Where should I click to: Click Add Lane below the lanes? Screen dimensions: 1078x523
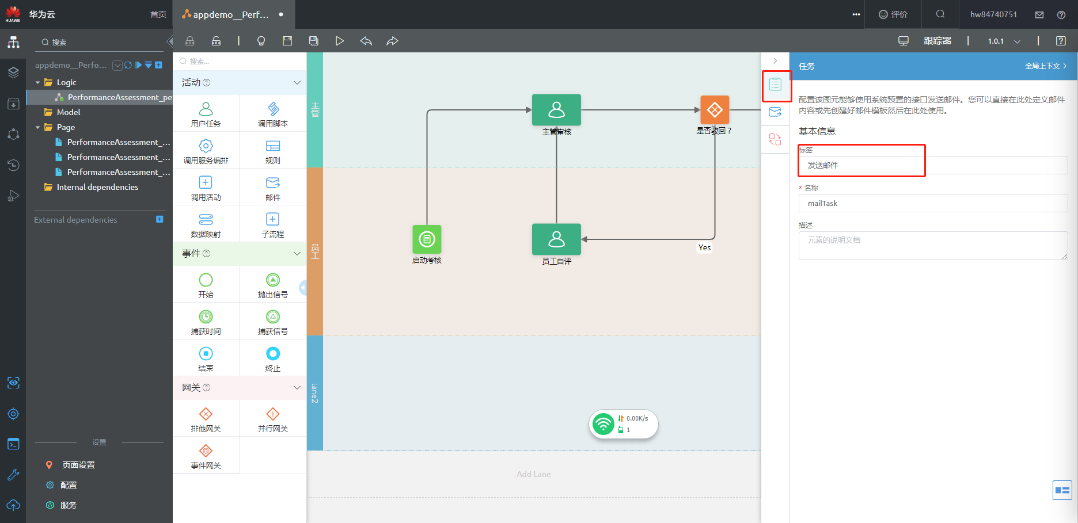pyautogui.click(x=534, y=474)
